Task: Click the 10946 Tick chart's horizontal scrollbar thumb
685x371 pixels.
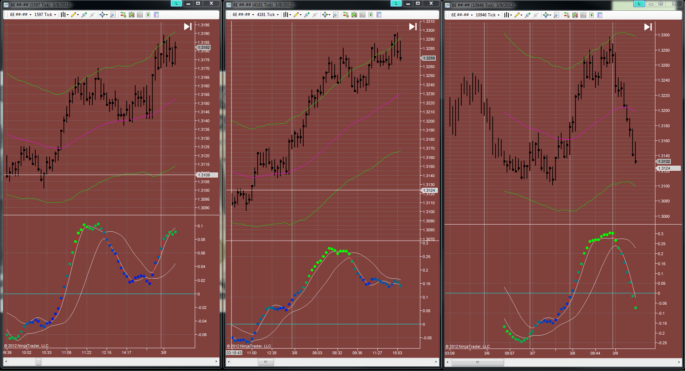Action: pyautogui.click(x=478, y=362)
